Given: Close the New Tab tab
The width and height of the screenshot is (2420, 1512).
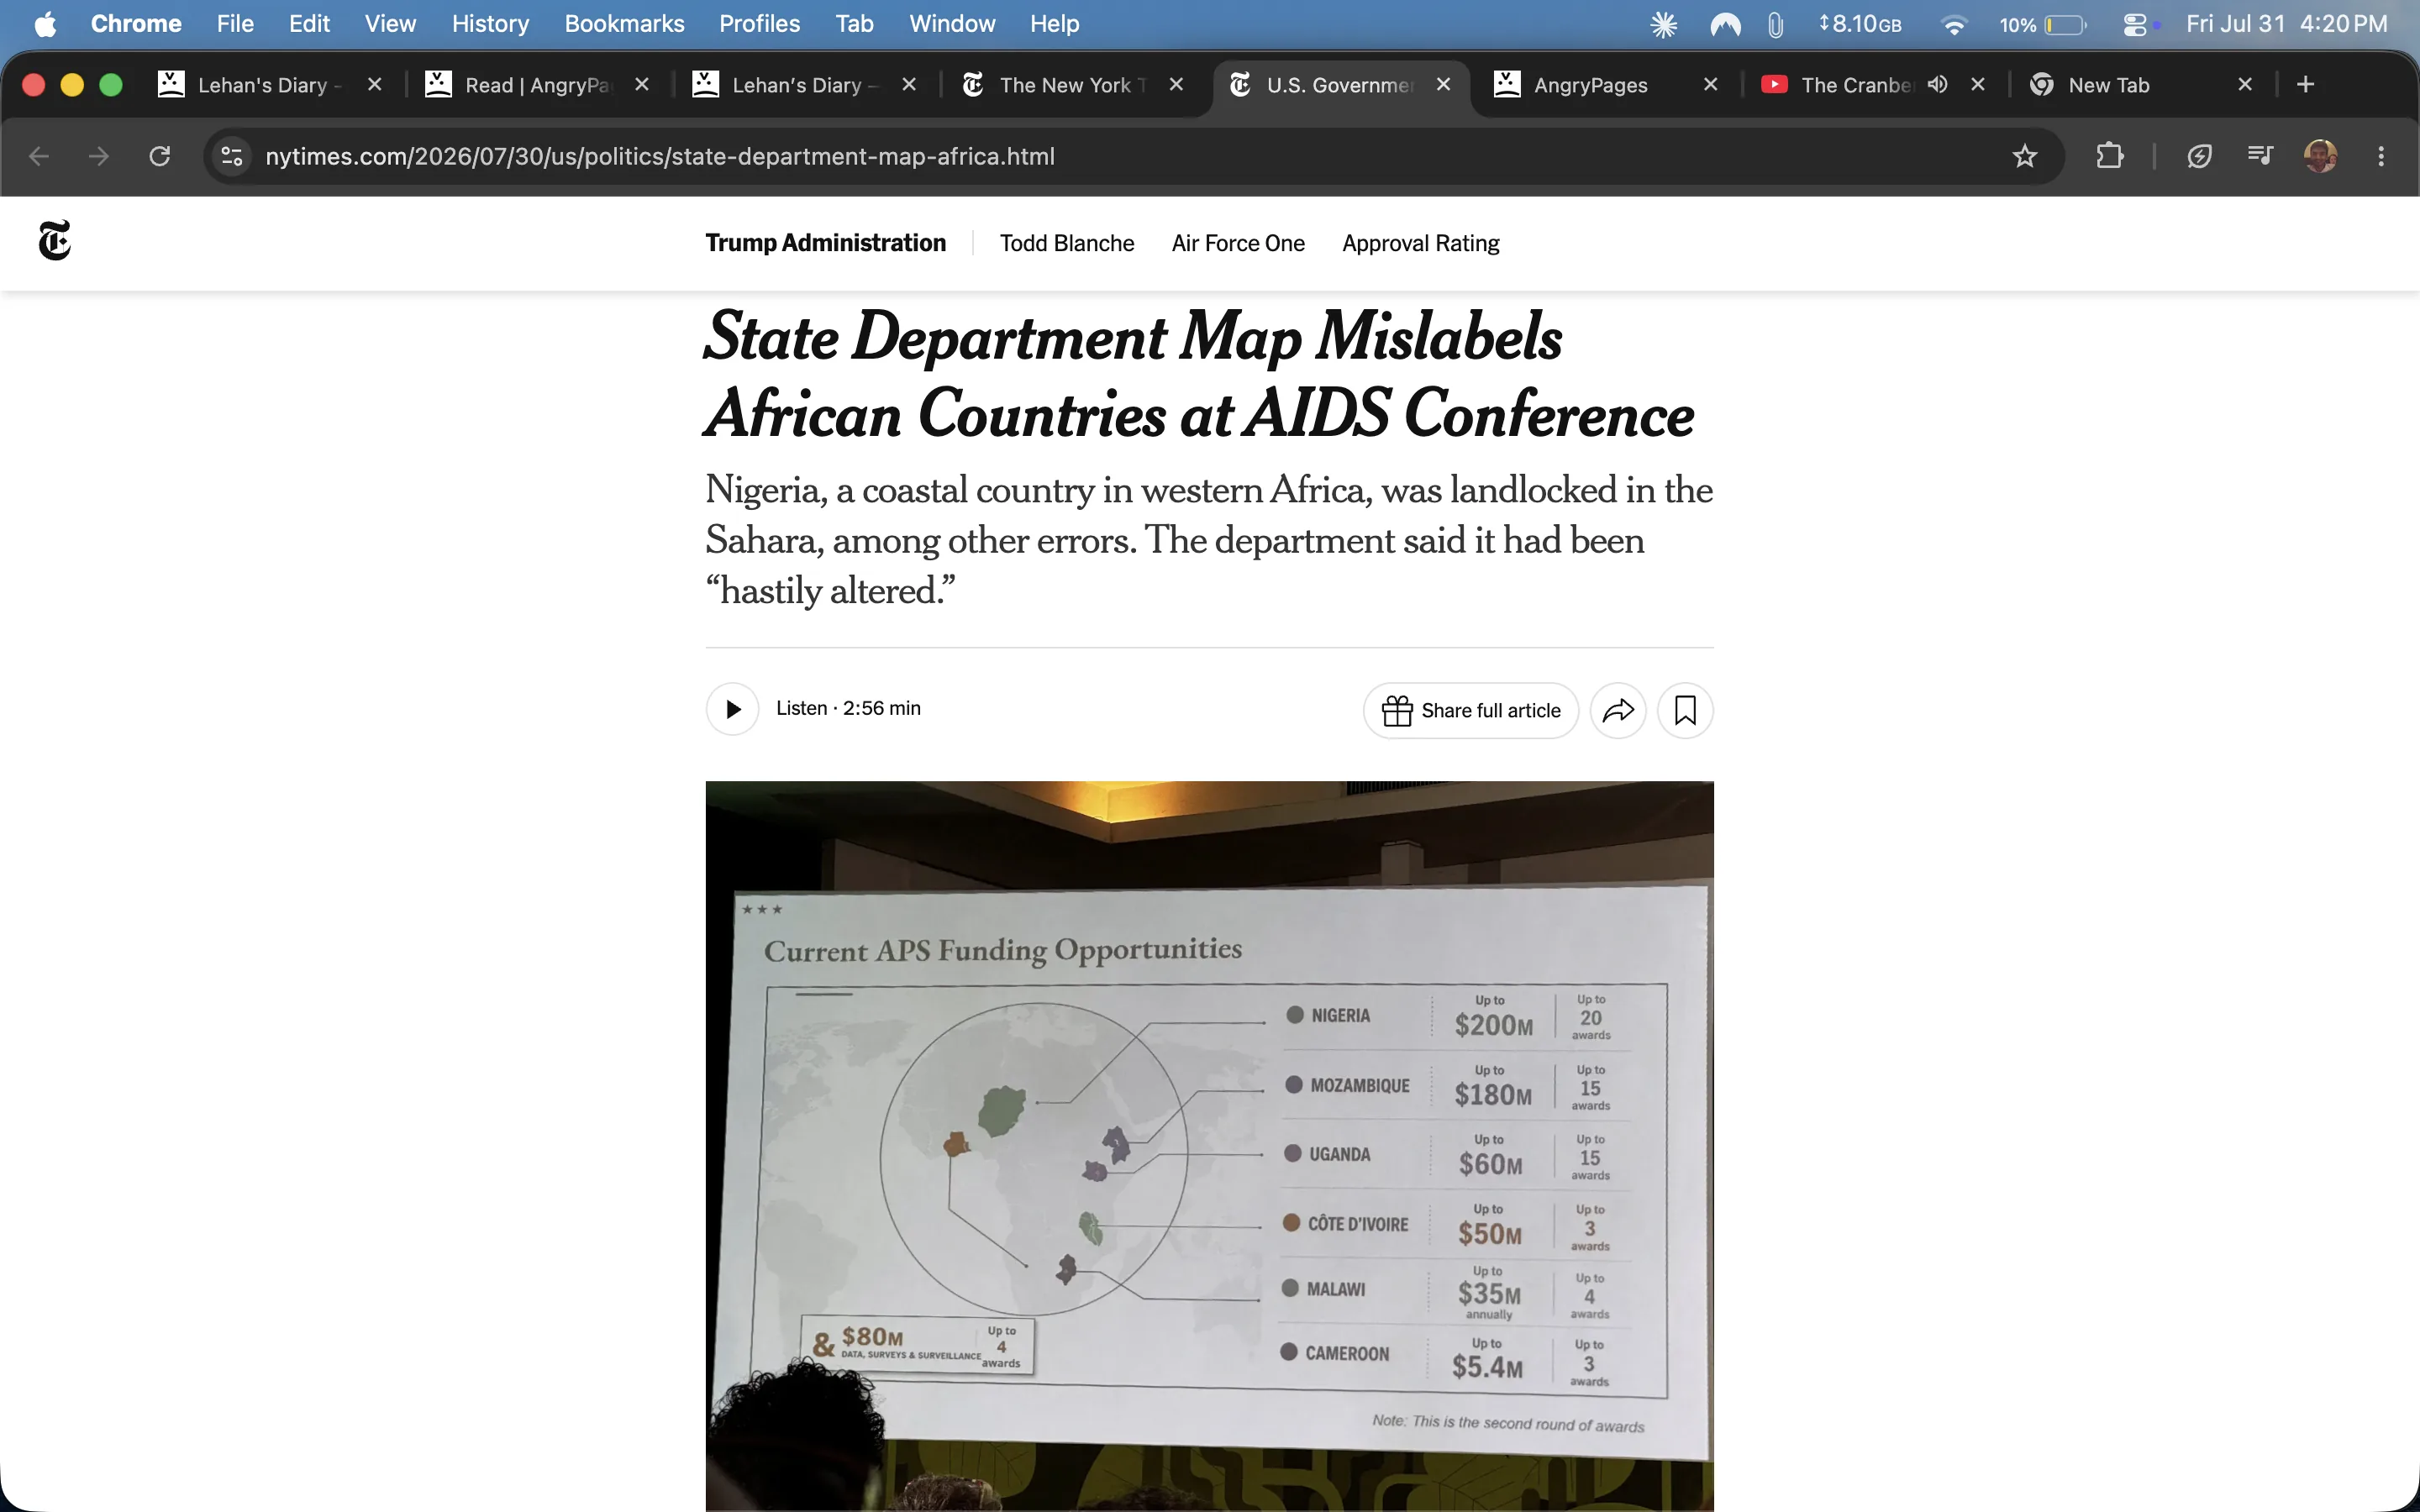Looking at the screenshot, I should [x=2245, y=85].
